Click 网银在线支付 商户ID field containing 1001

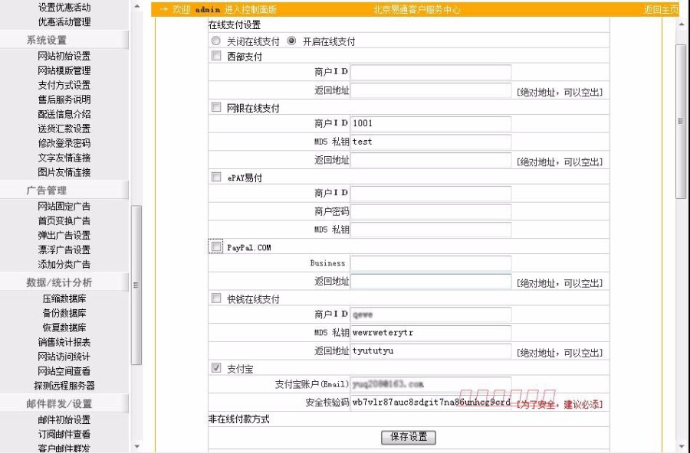click(431, 123)
